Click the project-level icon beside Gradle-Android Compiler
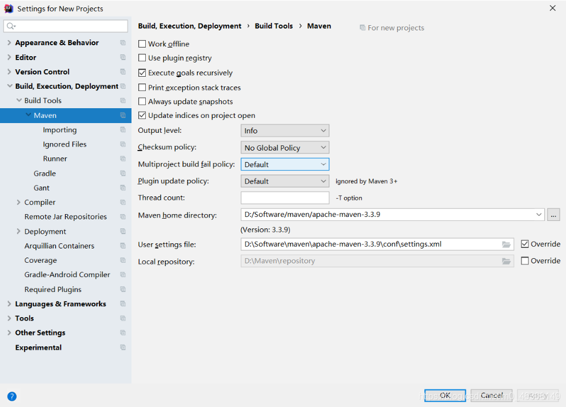 pyautogui.click(x=123, y=275)
